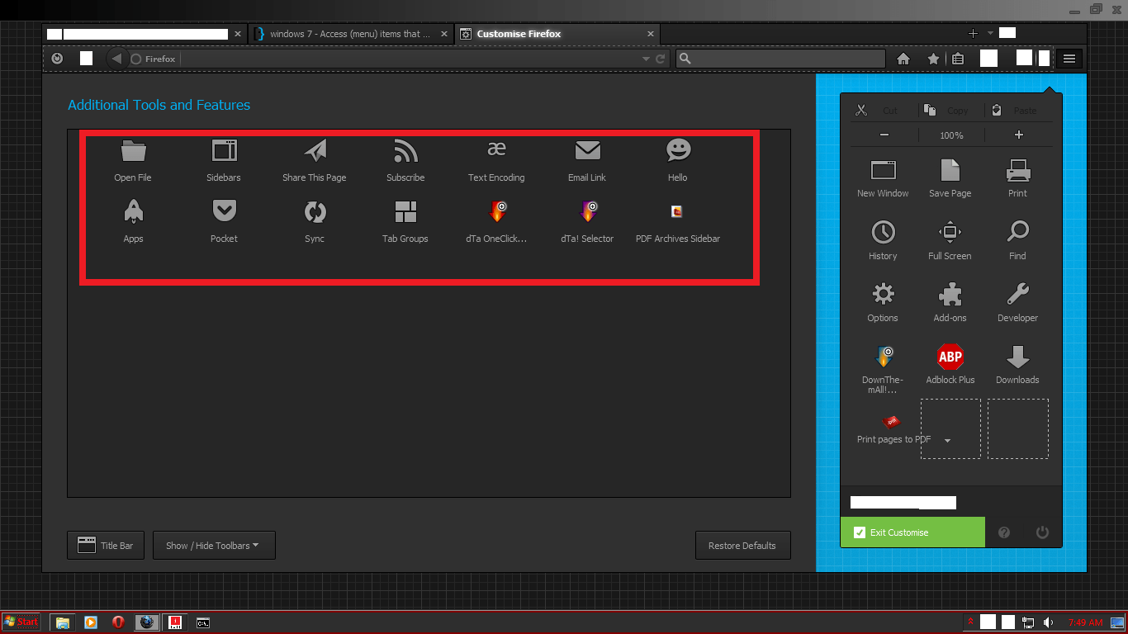1128x634 pixels.
Task: Click the Hello chat icon
Action: click(678, 150)
